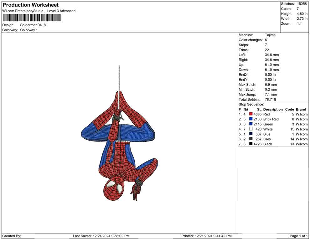Click the stitch count '420' in White row
This screenshot has width=310, height=239.
pyautogui.click(x=258, y=129)
